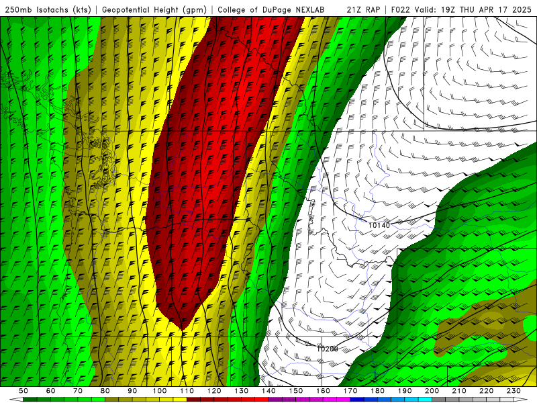Click the 'F022' forecast hour text
This screenshot has height=403, width=537.
click(x=400, y=10)
